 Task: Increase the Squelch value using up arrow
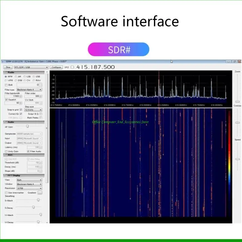coord(20,102)
